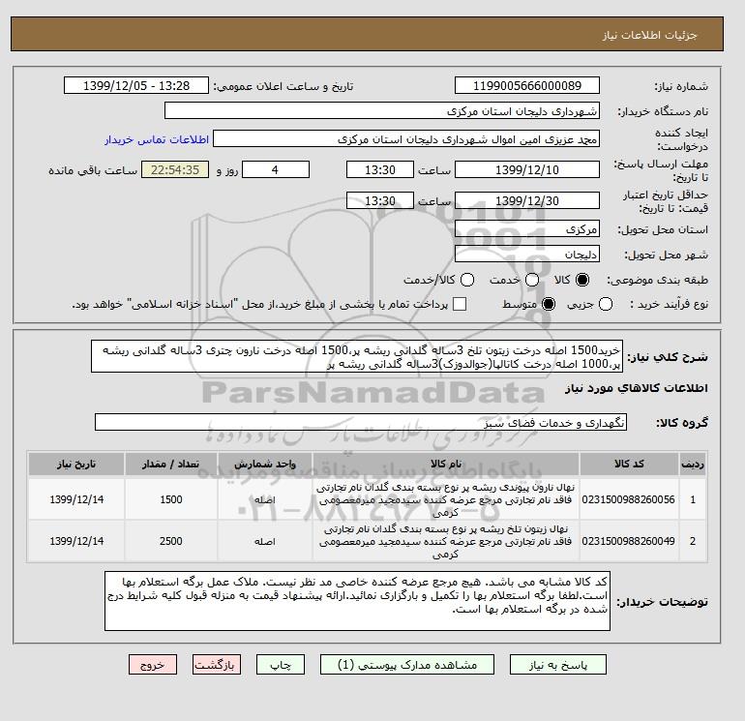Screen dimensions: 745x721
Task: Click the remaining days field showing 4
Action: (x=276, y=169)
